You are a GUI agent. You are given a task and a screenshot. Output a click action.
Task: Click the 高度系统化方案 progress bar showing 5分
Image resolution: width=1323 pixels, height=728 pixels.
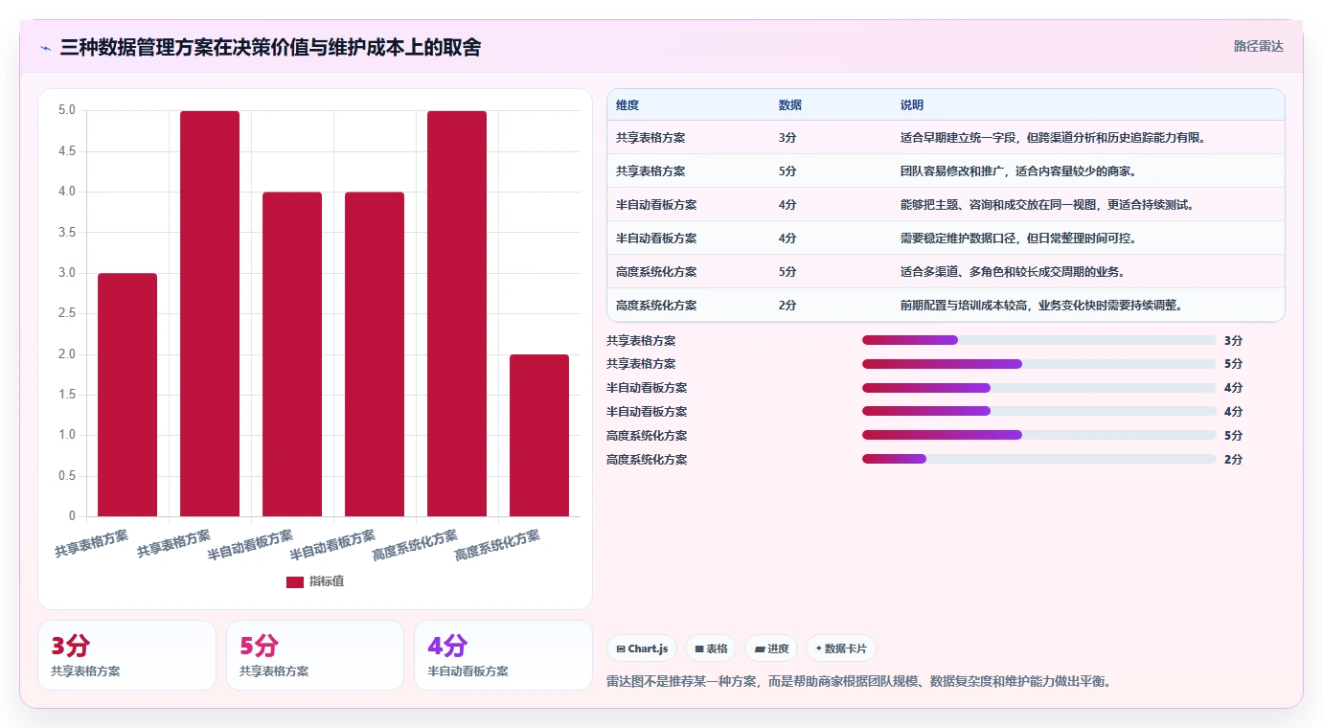click(x=1039, y=435)
